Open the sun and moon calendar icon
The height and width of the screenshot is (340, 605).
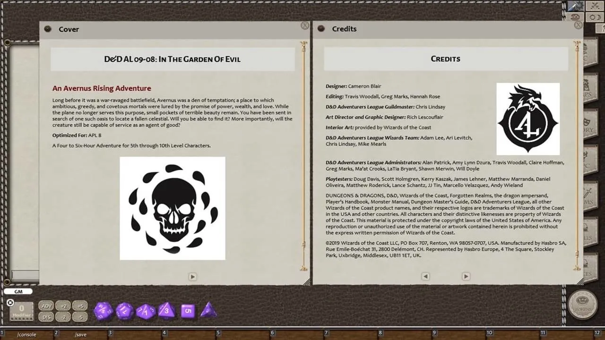click(x=595, y=17)
